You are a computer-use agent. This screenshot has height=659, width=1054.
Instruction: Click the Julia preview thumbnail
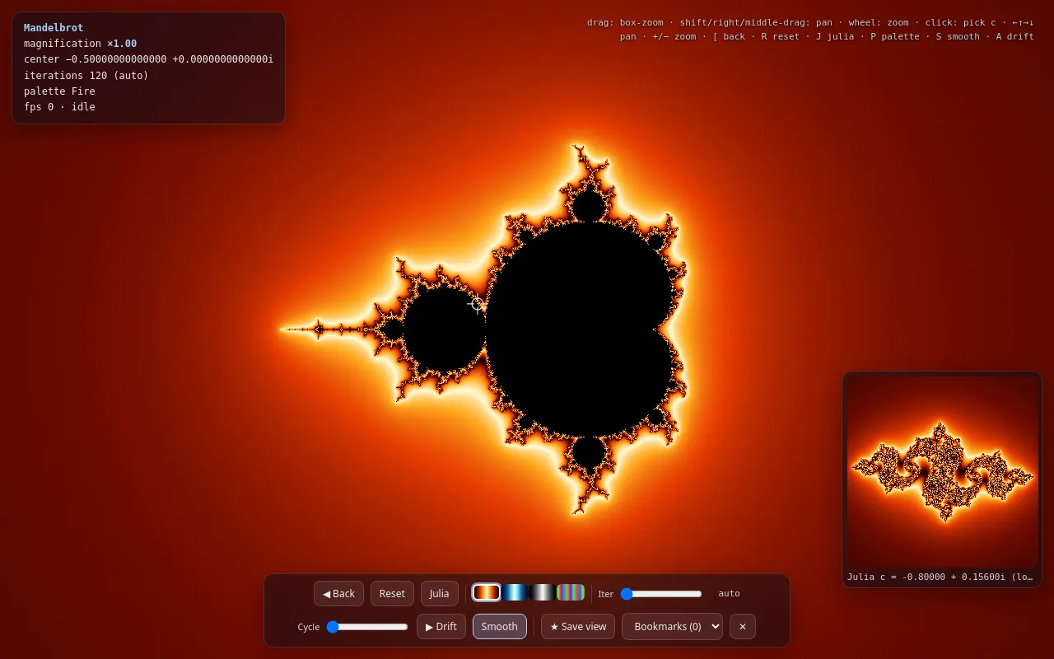[x=942, y=471]
